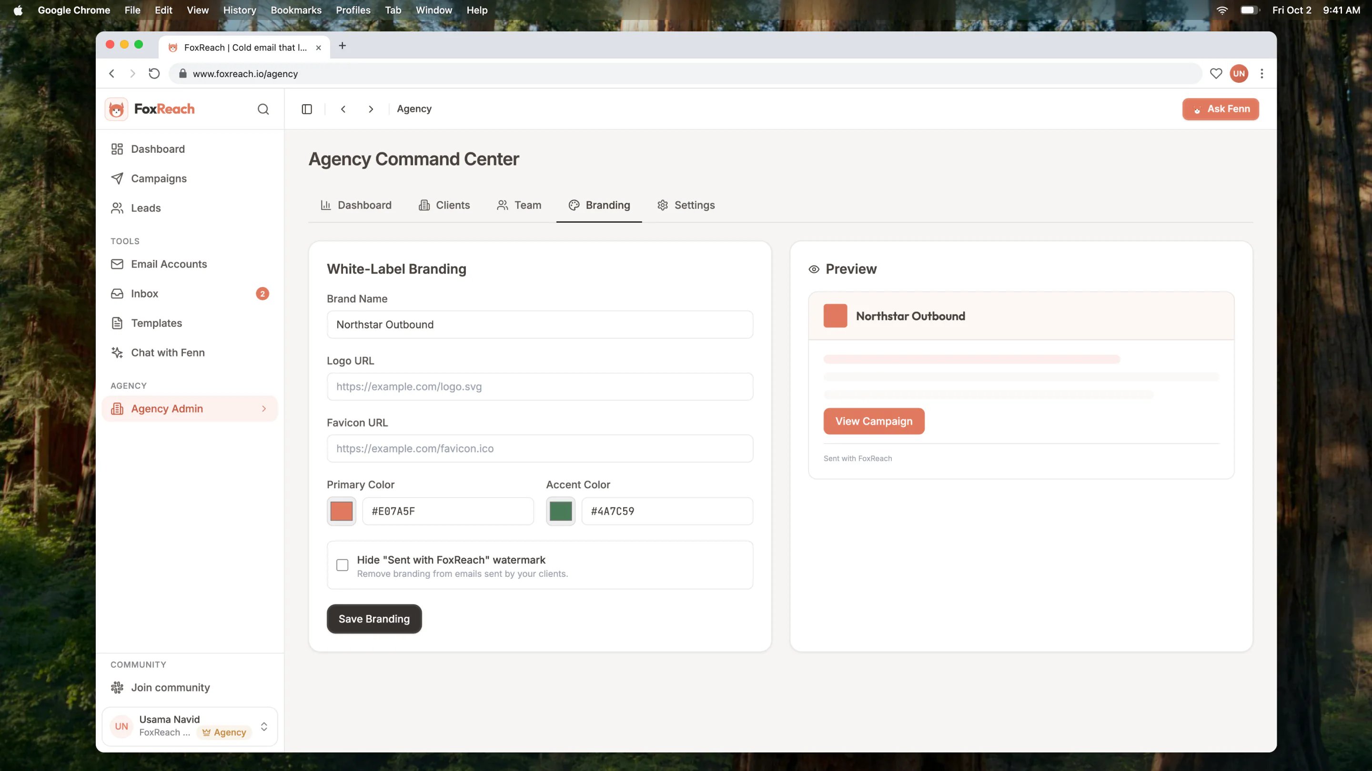The height and width of the screenshot is (771, 1372).
Task: Select the Branding tab
Action: pos(599,206)
